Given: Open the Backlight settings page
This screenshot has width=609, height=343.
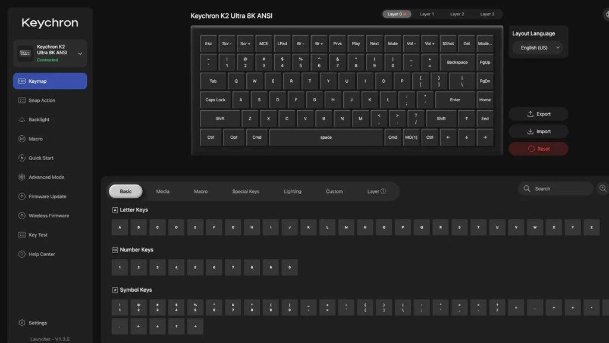Looking at the screenshot, I should pyautogui.click(x=50, y=119).
